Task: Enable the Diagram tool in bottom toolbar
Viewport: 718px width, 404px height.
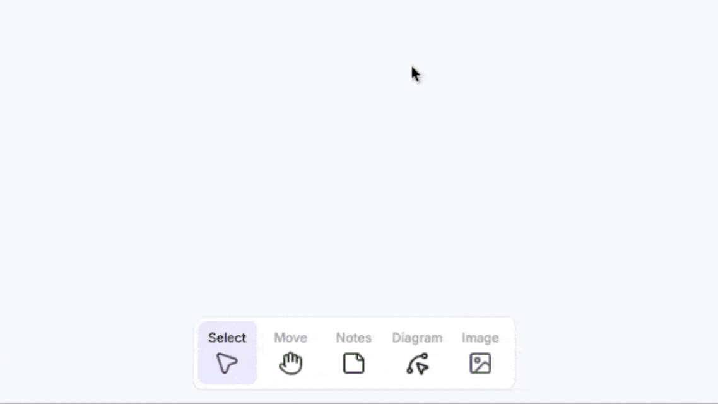Action: [417, 353]
